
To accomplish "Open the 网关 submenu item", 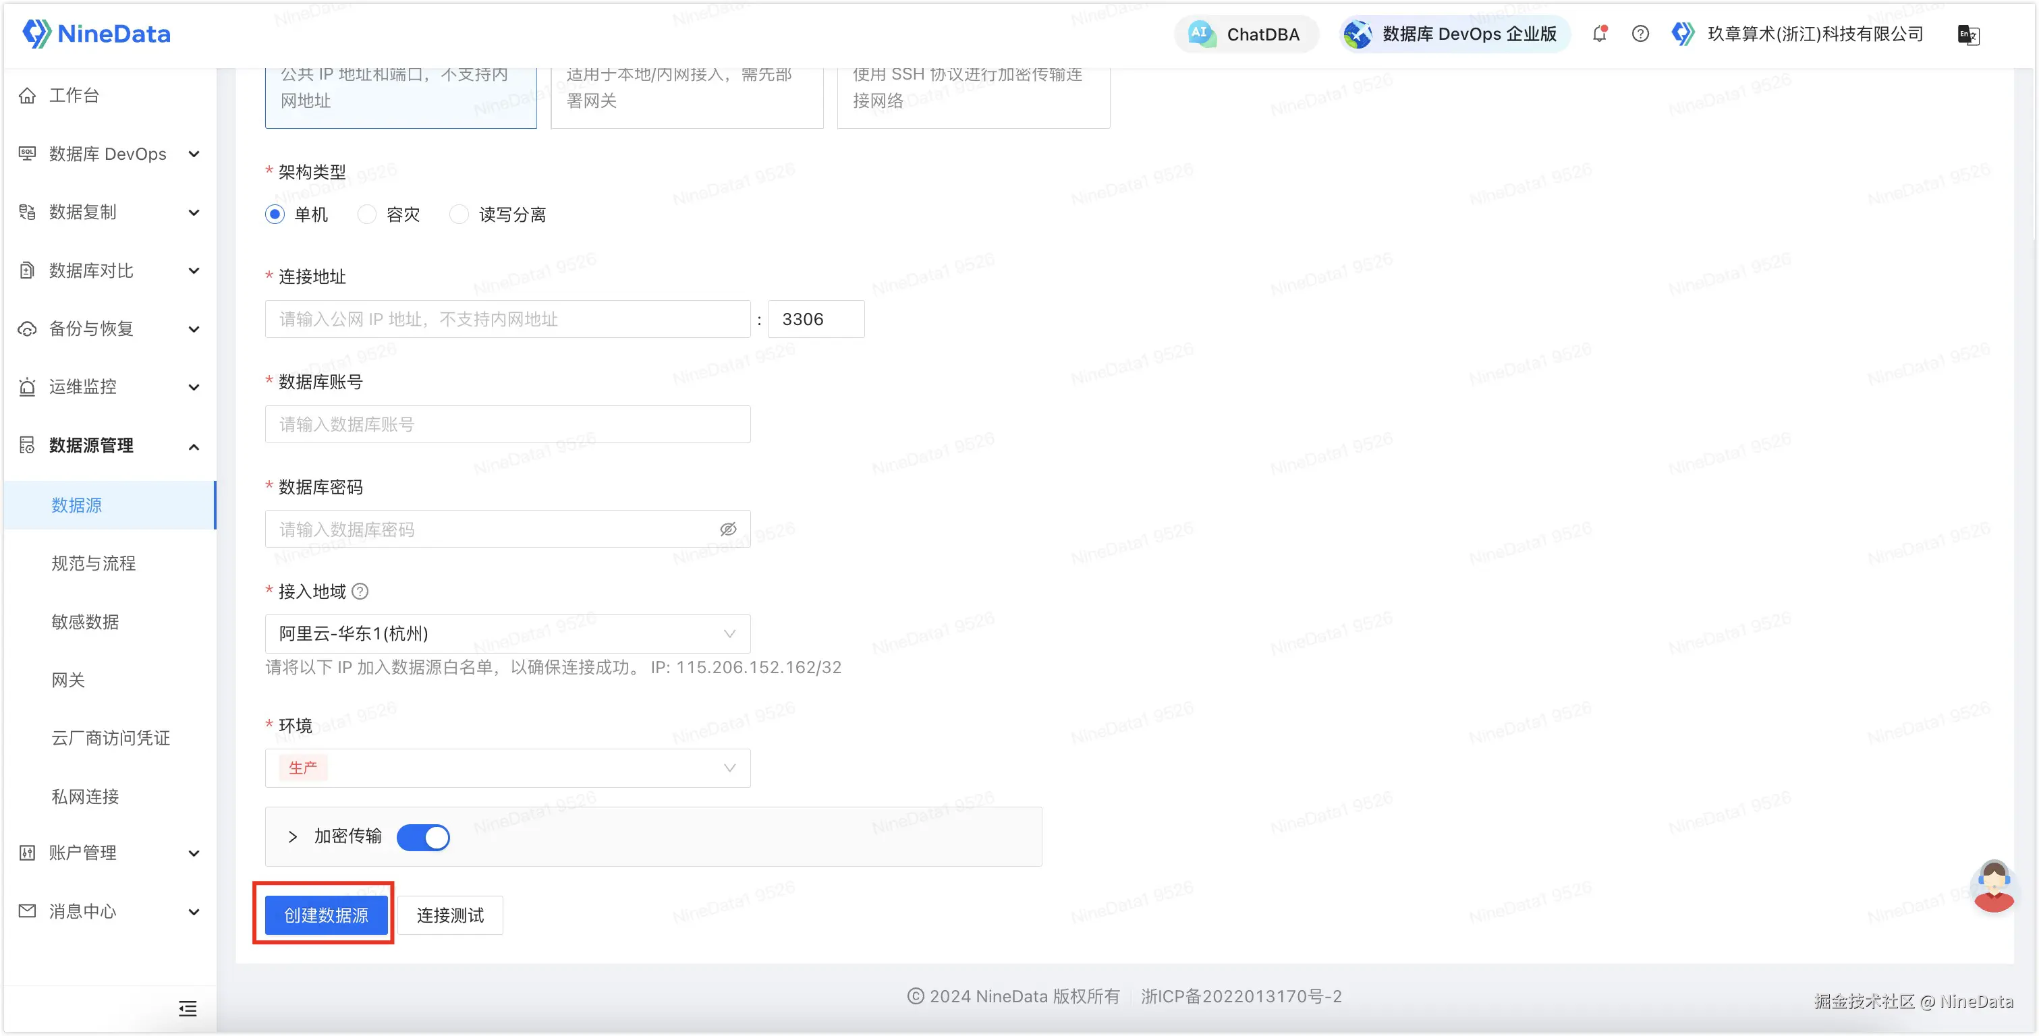I will (68, 680).
